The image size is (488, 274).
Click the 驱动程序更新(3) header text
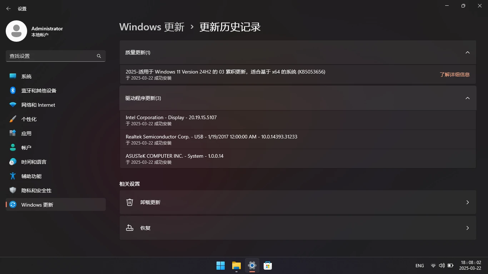[143, 98]
